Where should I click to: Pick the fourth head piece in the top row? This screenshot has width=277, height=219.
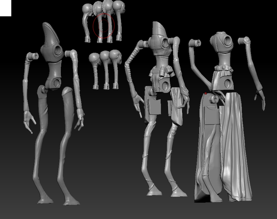(x=119, y=20)
